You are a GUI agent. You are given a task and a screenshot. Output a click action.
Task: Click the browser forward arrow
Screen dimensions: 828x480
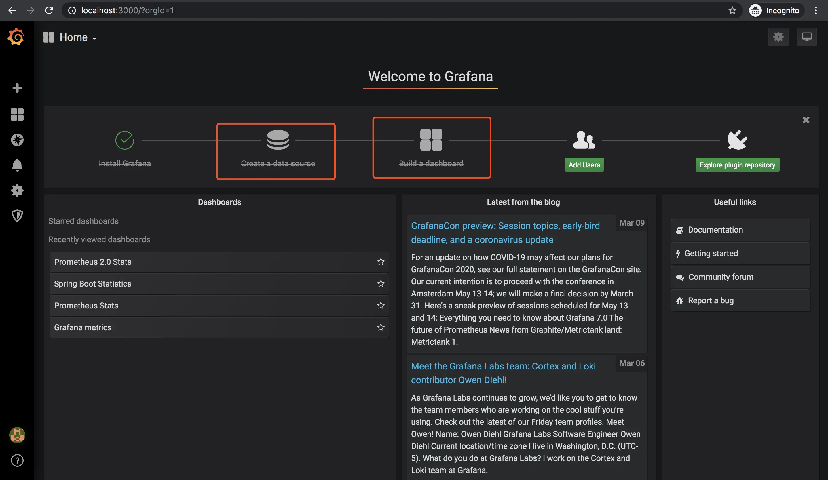click(x=31, y=11)
